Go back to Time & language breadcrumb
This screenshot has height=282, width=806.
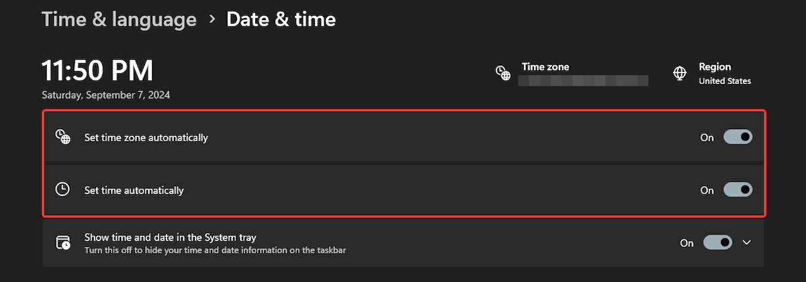click(x=119, y=19)
